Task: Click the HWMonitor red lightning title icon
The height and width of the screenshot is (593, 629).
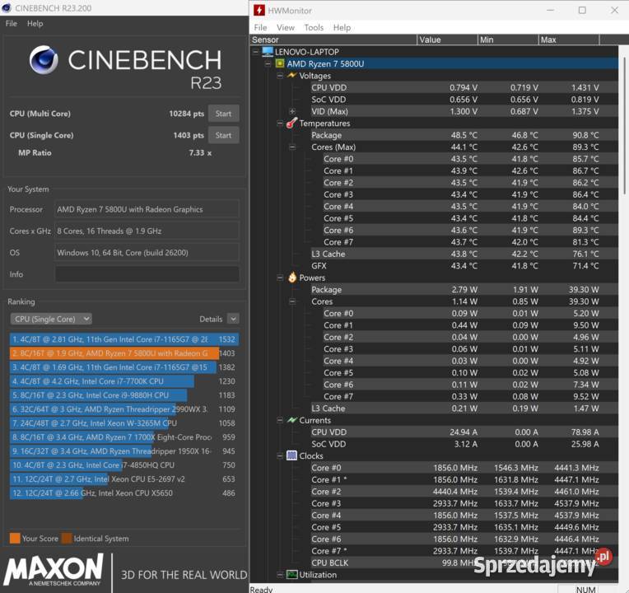Action: coord(259,10)
